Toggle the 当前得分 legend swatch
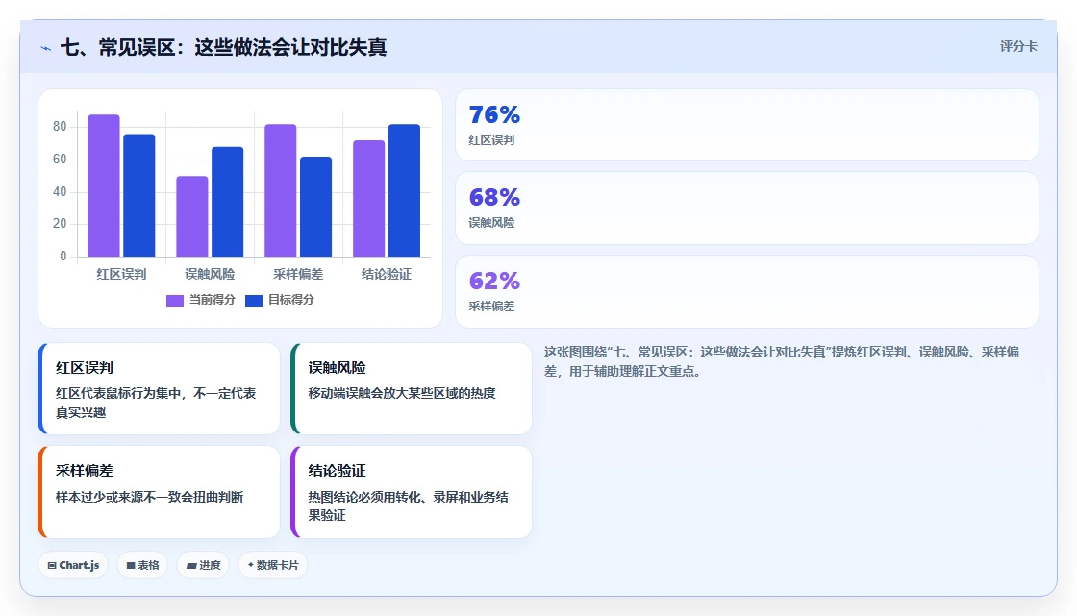The width and height of the screenshot is (1077, 616). 174,300
